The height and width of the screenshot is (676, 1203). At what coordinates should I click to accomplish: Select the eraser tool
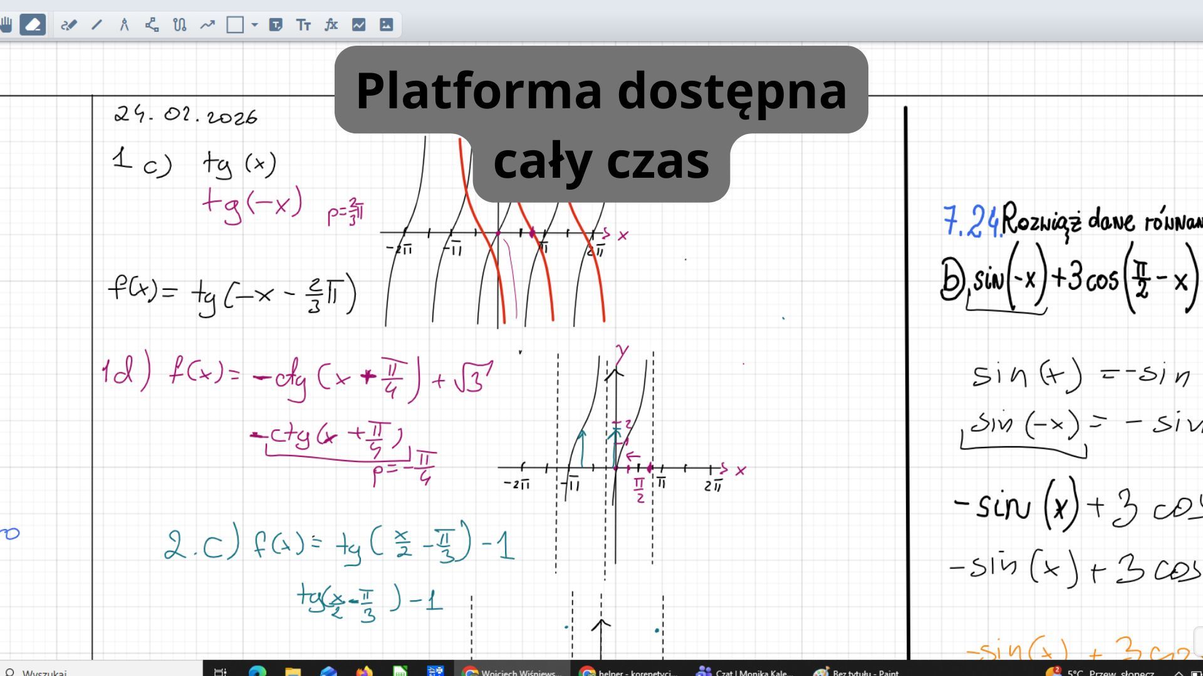click(33, 25)
